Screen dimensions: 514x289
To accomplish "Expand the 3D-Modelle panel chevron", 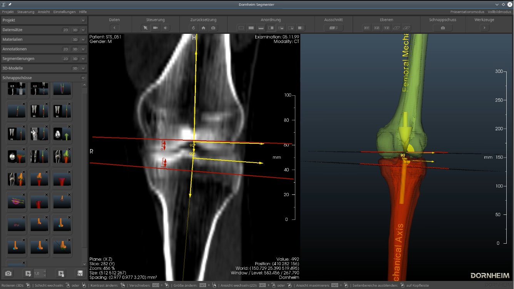I will (x=83, y=68).
